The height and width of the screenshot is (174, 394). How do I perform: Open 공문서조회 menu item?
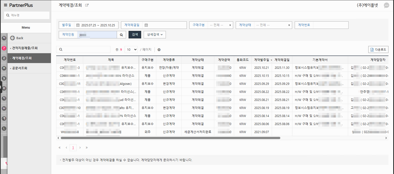click(20, 68)
